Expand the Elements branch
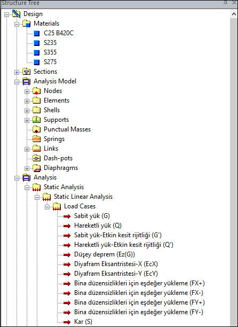This screenshot has width=238, height=327. click(27, 101)
